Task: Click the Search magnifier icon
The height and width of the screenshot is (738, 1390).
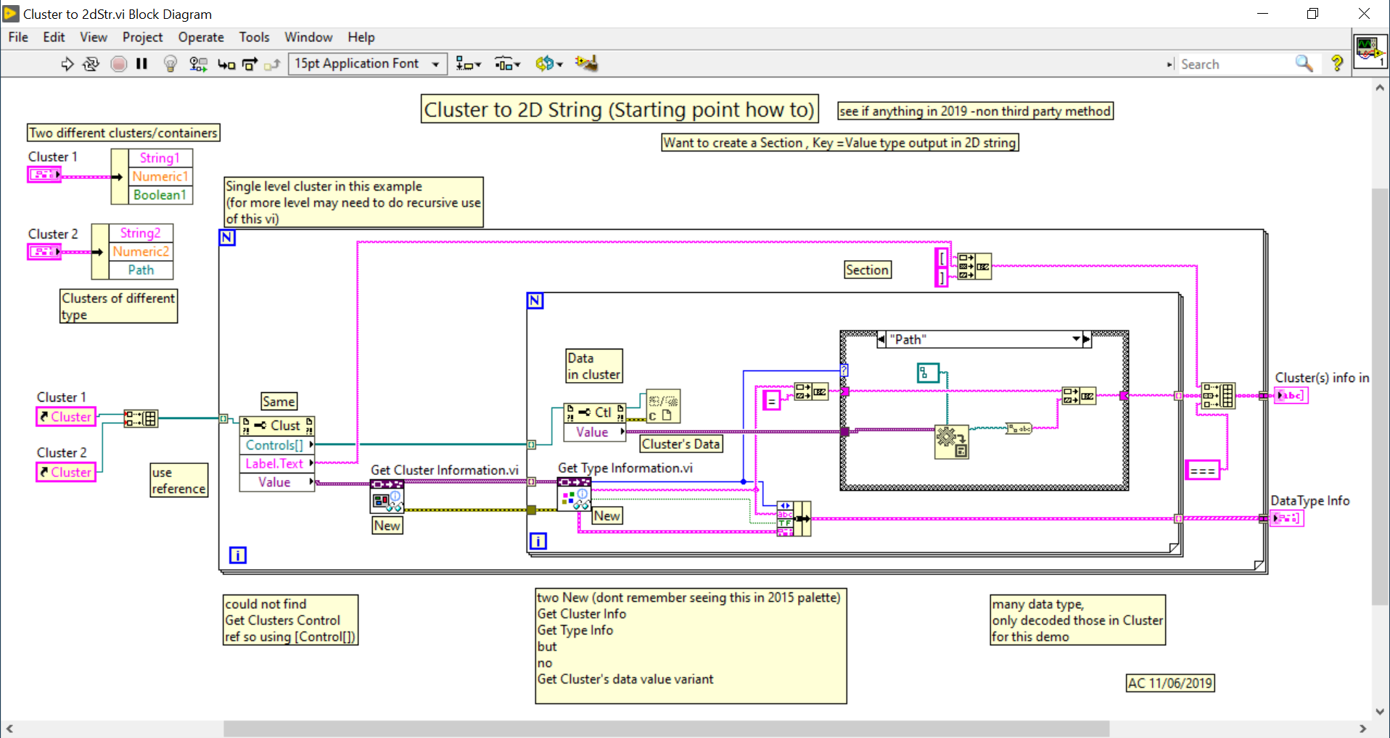Action: 1304,64
